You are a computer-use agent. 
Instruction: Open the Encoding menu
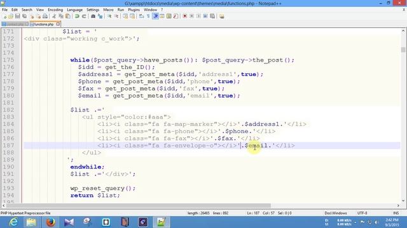pyautogui.click(x=55, y=10)
